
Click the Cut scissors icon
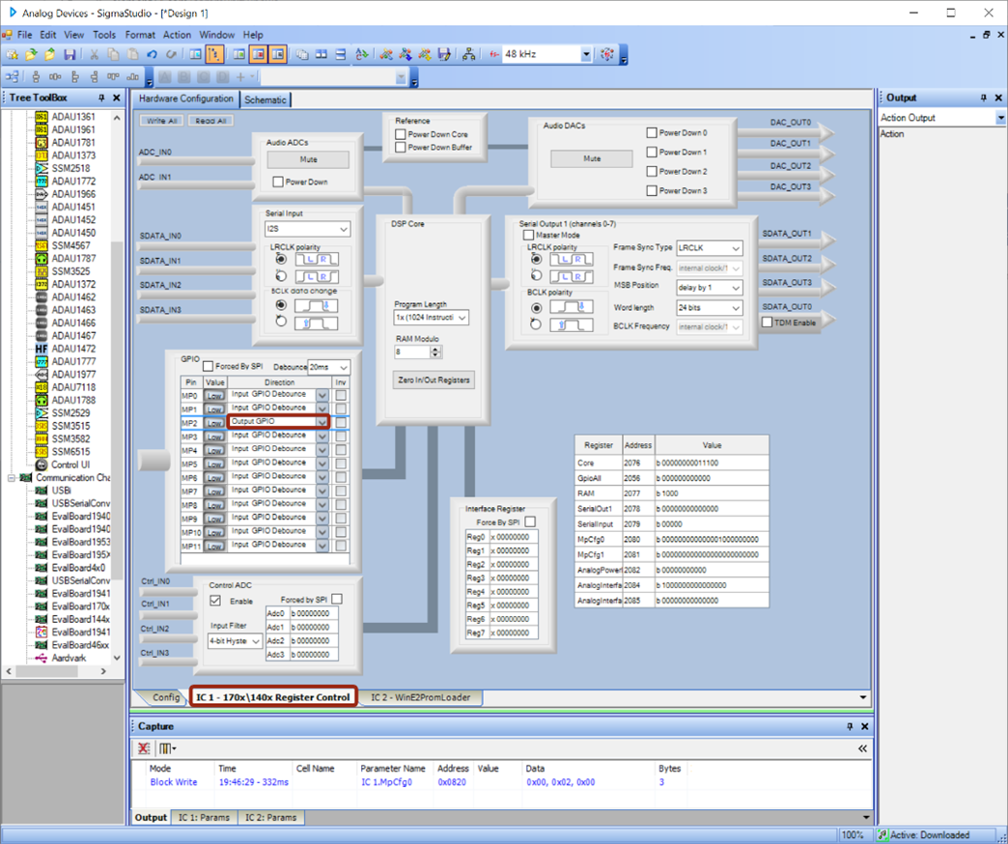(x=94, y=55)
